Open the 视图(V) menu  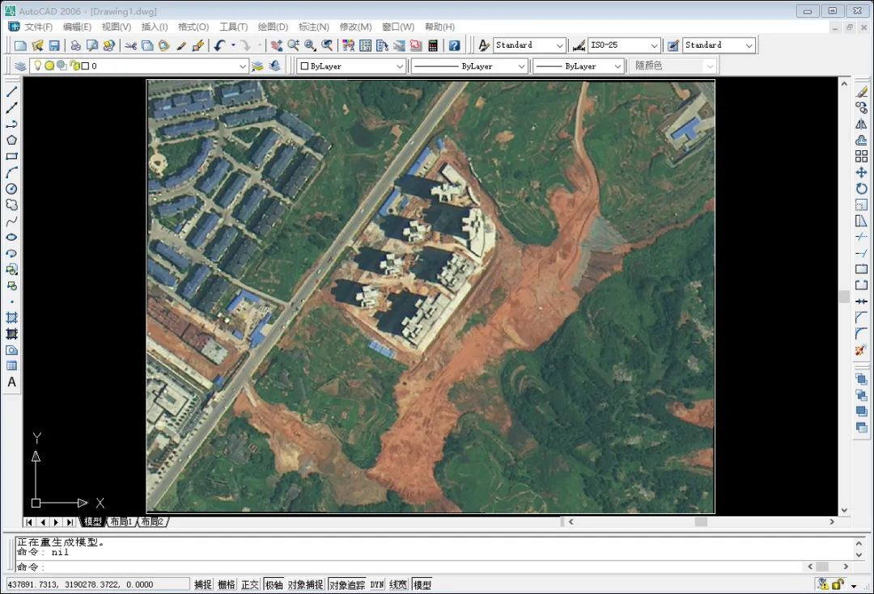point(116,27)
